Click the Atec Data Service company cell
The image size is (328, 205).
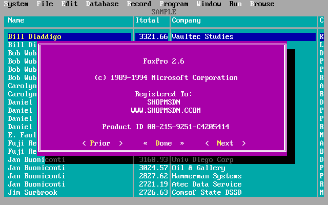pyautogui.click(x=207, y=184)
